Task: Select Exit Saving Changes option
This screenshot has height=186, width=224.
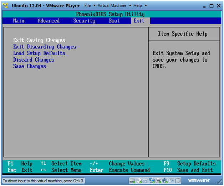Action: [39, 40]
